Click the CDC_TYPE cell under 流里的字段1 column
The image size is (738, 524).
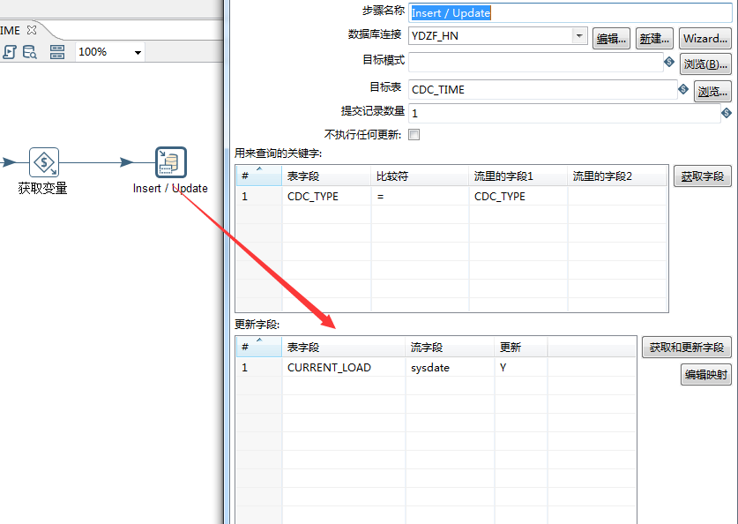tap(518, 197)
